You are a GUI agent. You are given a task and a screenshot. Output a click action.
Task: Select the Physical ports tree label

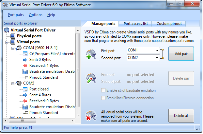coord(29,36)
